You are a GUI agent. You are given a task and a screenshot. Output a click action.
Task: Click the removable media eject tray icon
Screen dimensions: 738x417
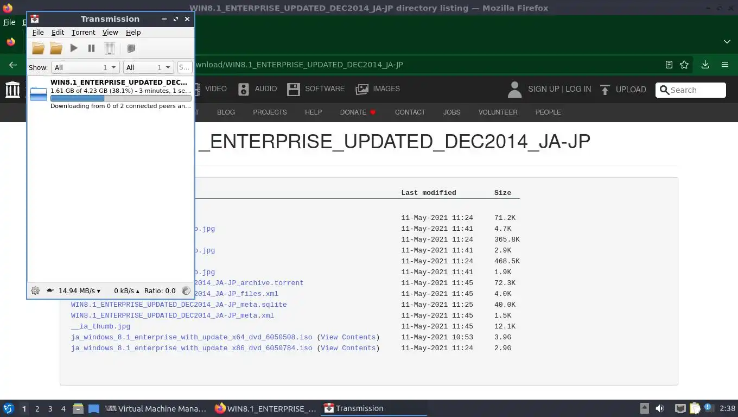coord(644,408)
